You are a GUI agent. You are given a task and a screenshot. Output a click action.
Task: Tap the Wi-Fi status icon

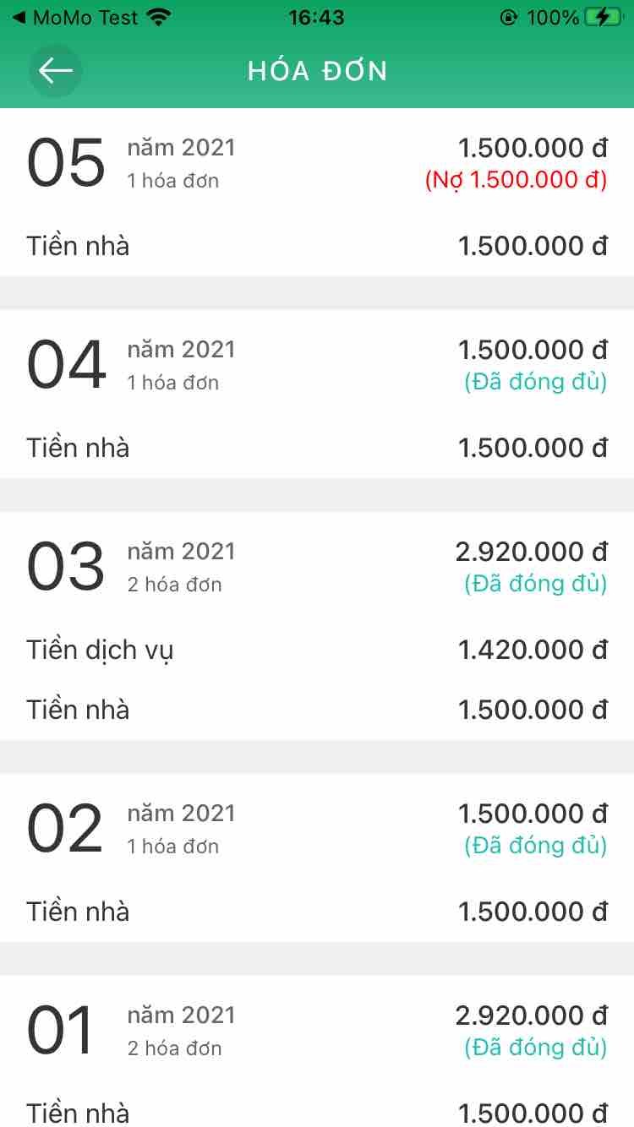[x=158, y=17]
